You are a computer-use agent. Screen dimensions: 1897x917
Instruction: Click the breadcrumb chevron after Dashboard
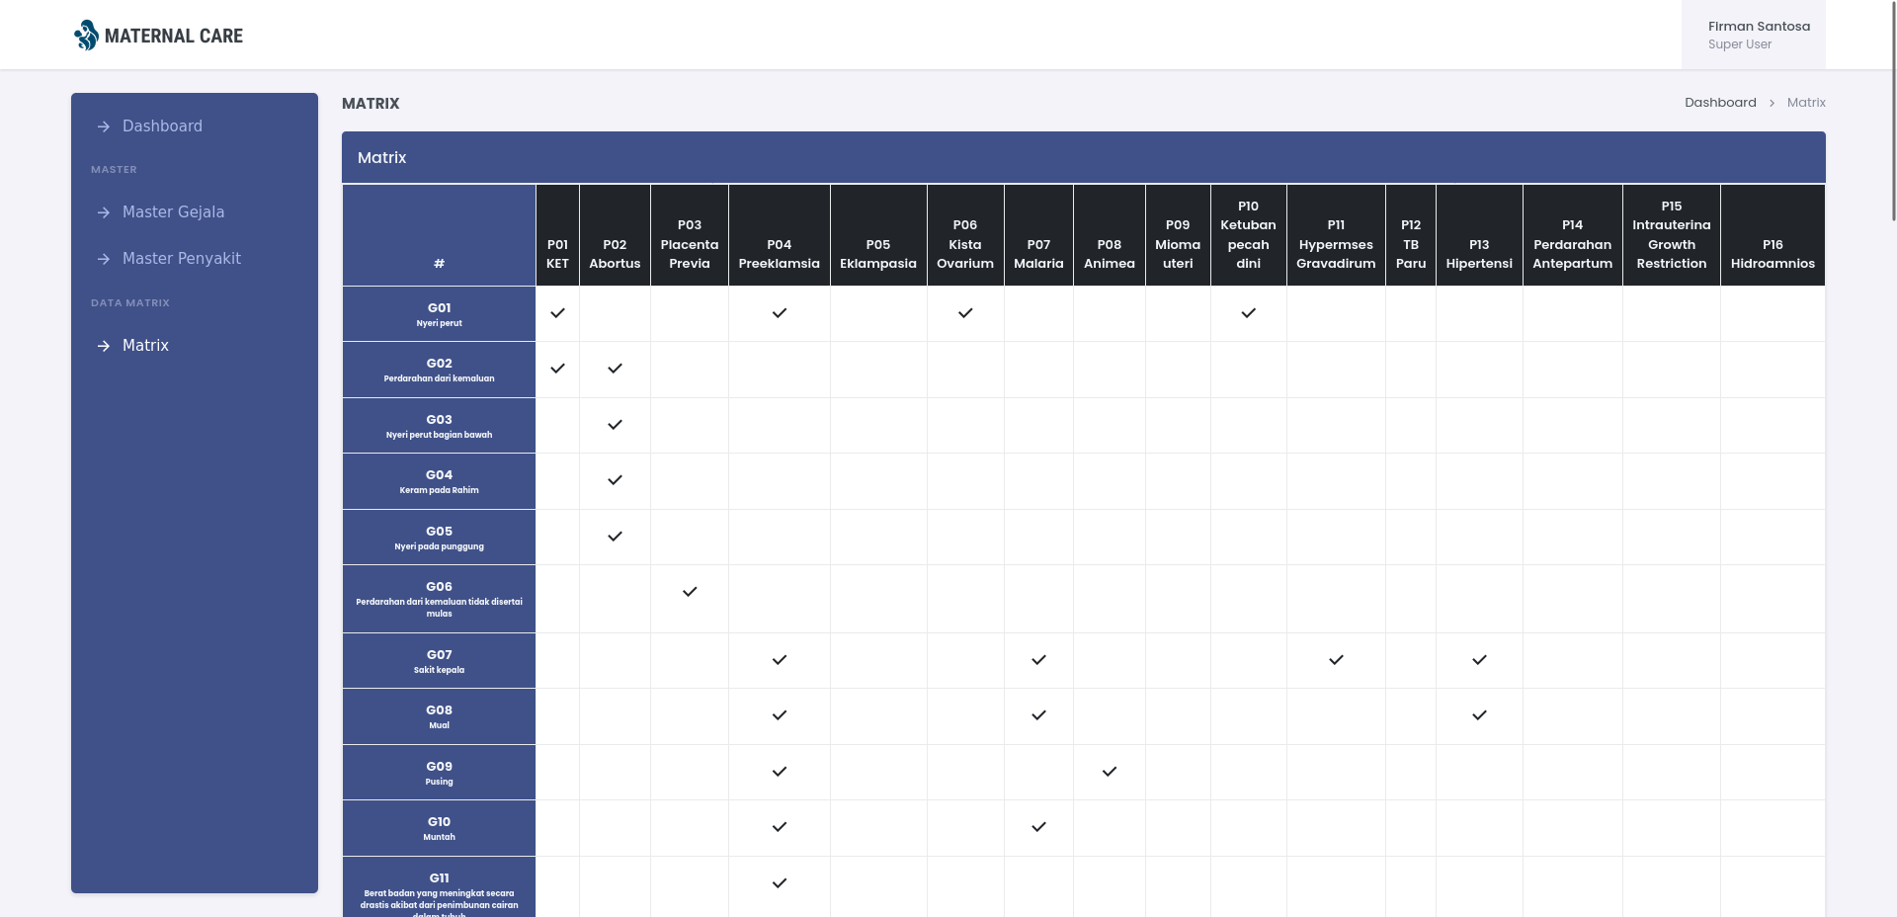click(1772, 103)
